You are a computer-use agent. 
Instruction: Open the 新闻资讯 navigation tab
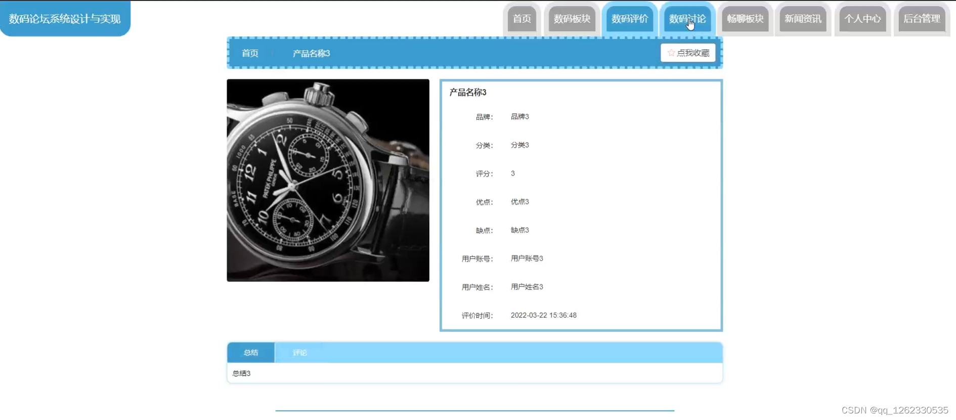803,19
